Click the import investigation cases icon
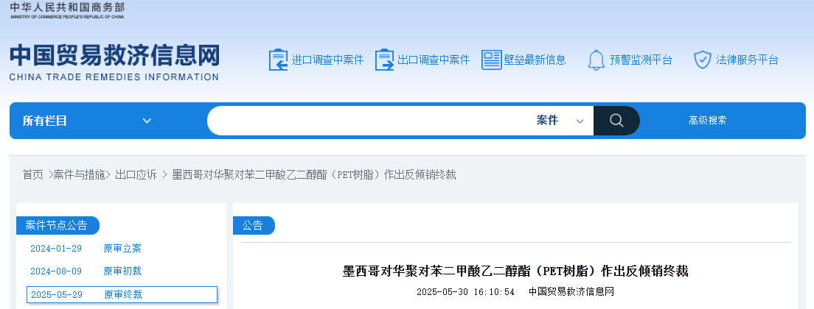This screenshot has height=309, width=814. click(278, 60)
